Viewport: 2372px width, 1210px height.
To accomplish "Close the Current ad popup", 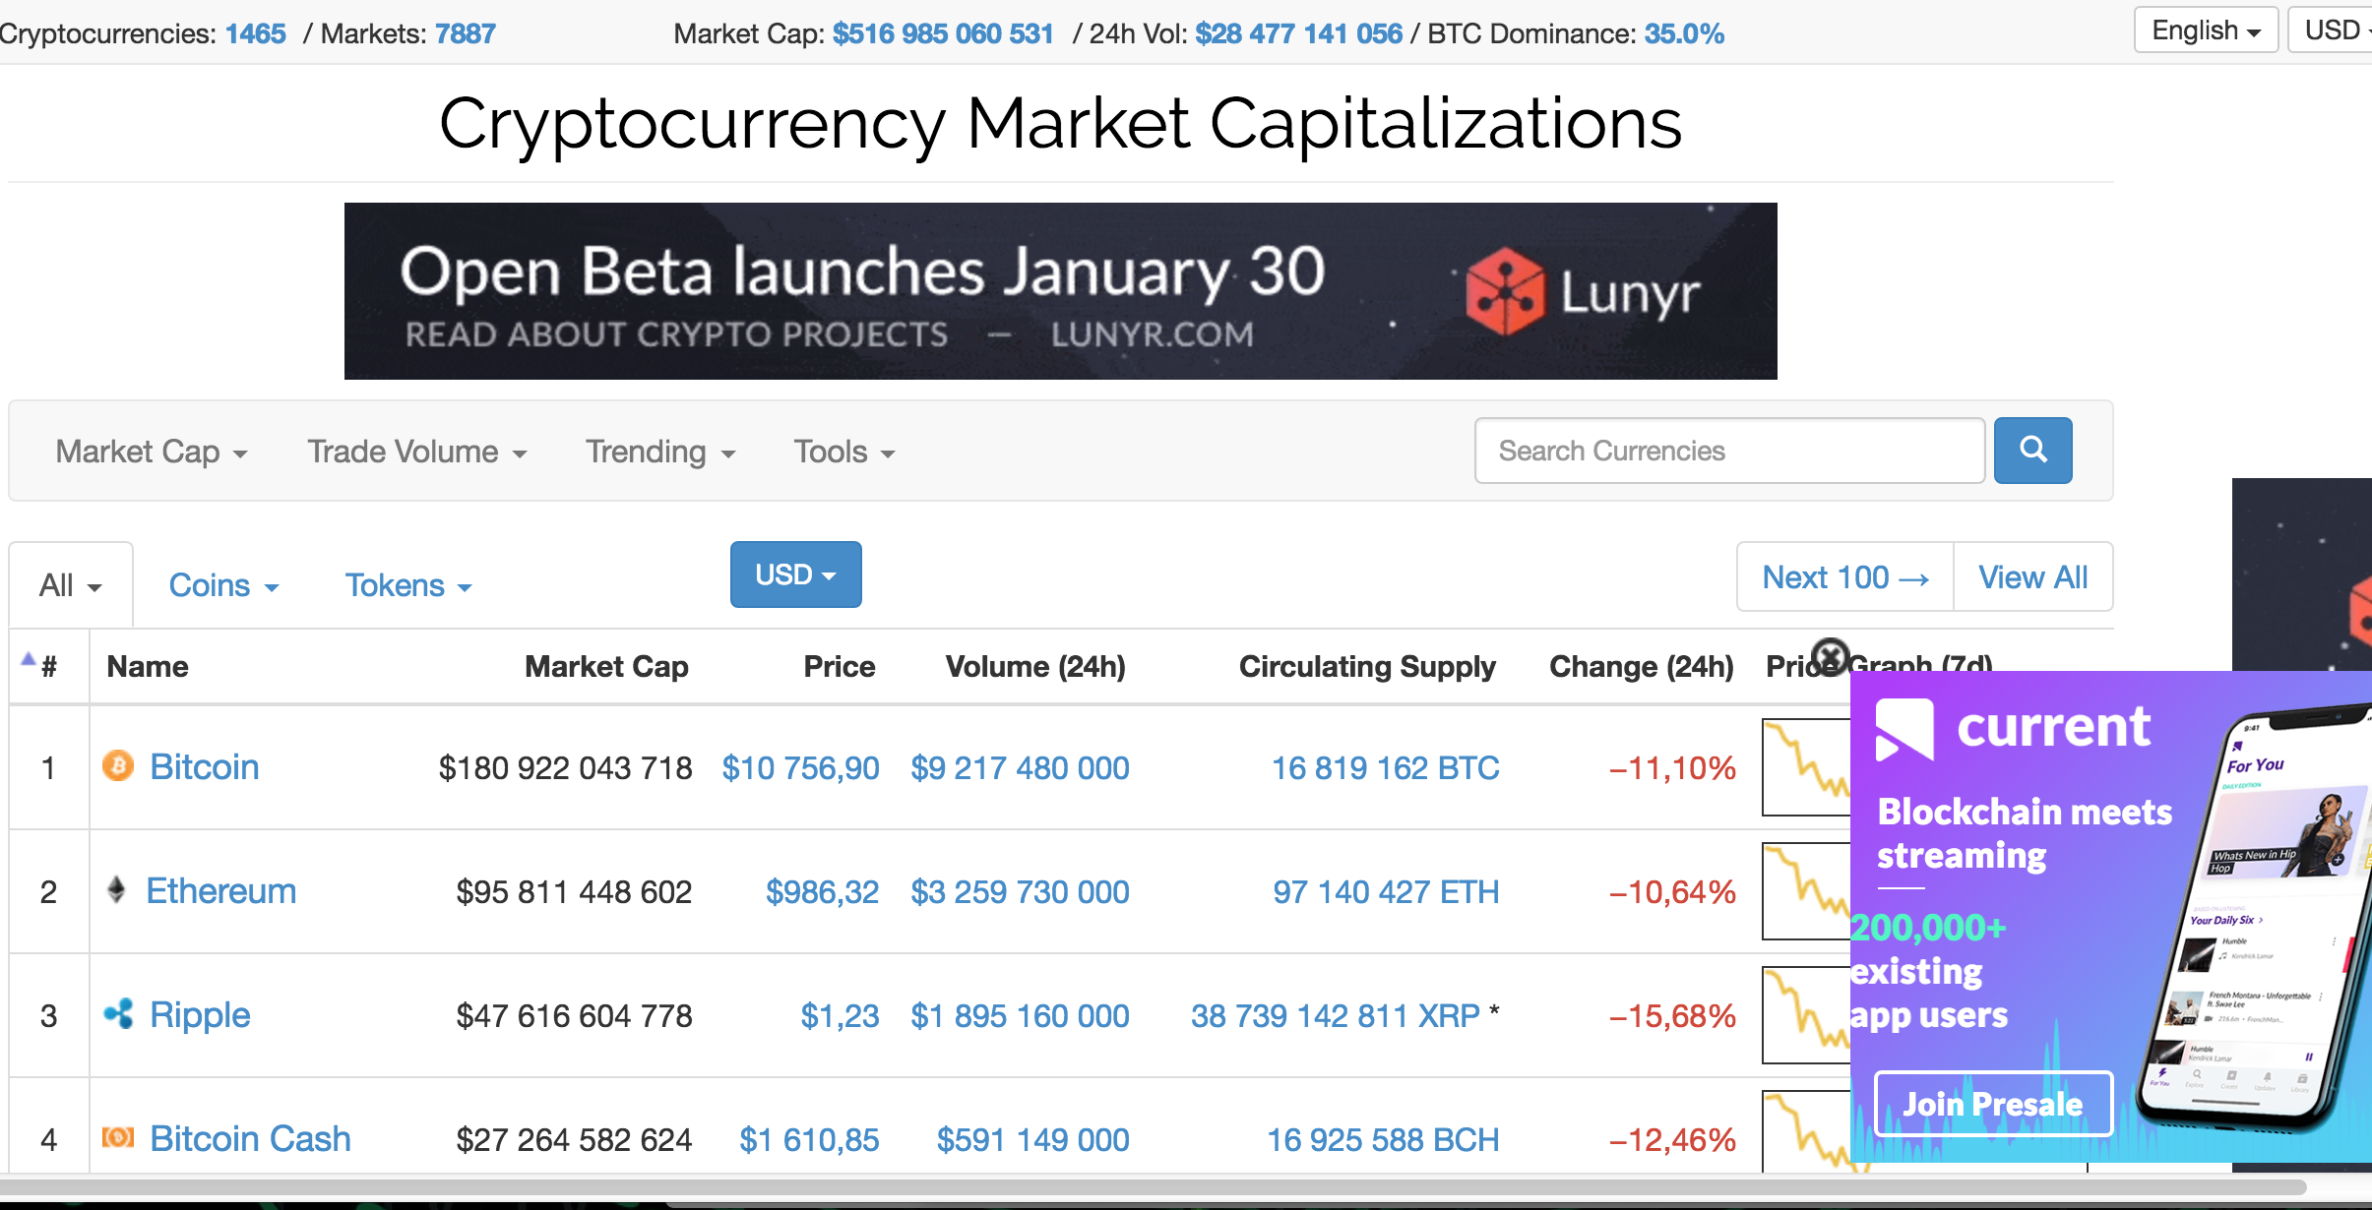I will pos(1831,656).
